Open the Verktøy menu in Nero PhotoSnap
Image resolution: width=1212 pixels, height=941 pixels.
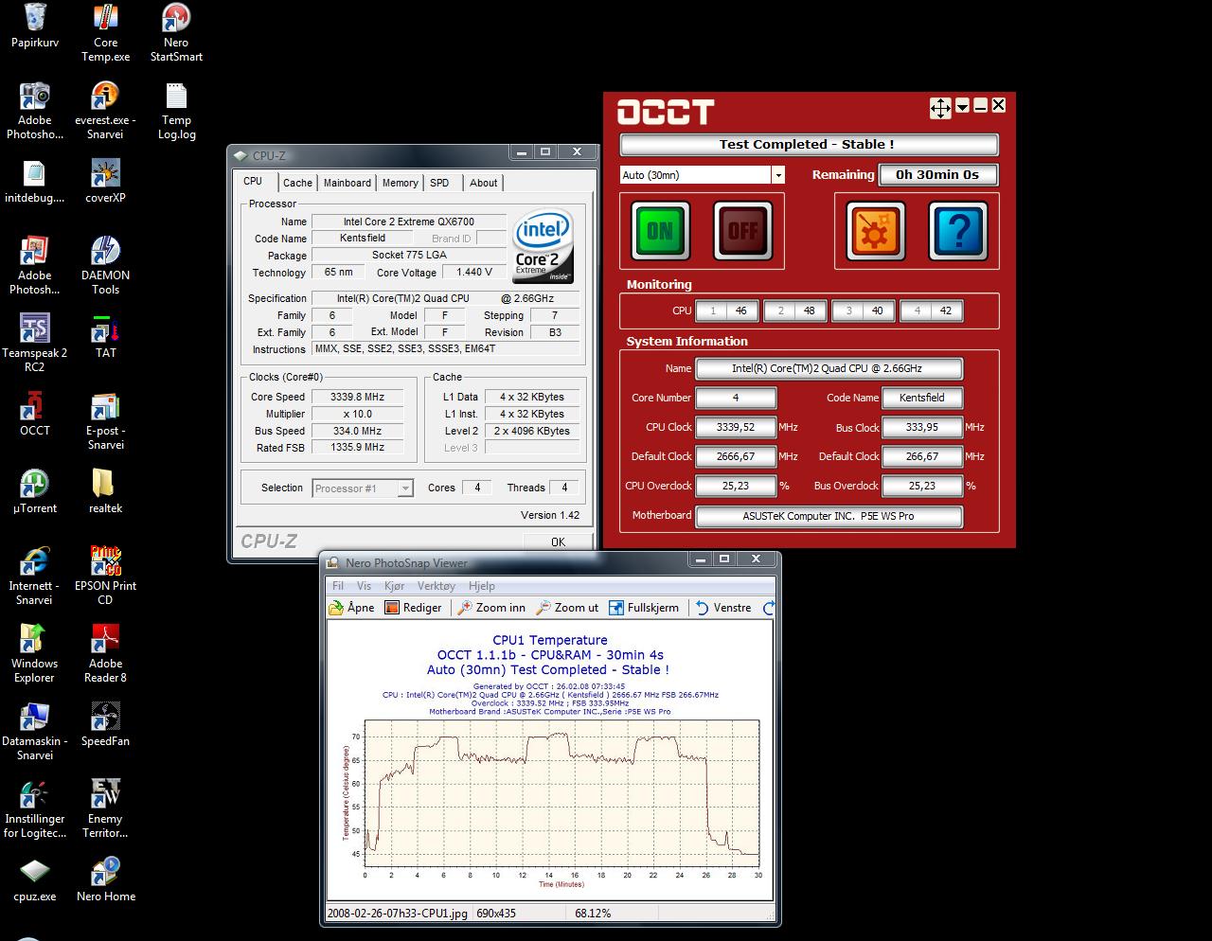pos(436,586)
